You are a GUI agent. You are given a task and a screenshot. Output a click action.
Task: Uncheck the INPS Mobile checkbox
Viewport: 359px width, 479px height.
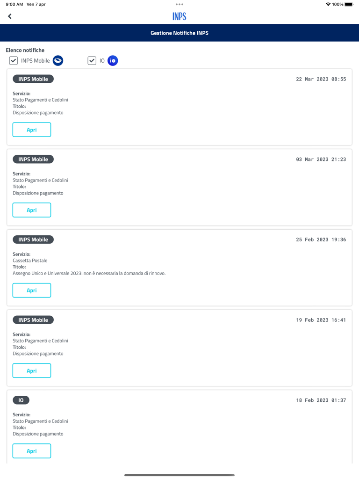pyautogui.click(x=14, y=61)
